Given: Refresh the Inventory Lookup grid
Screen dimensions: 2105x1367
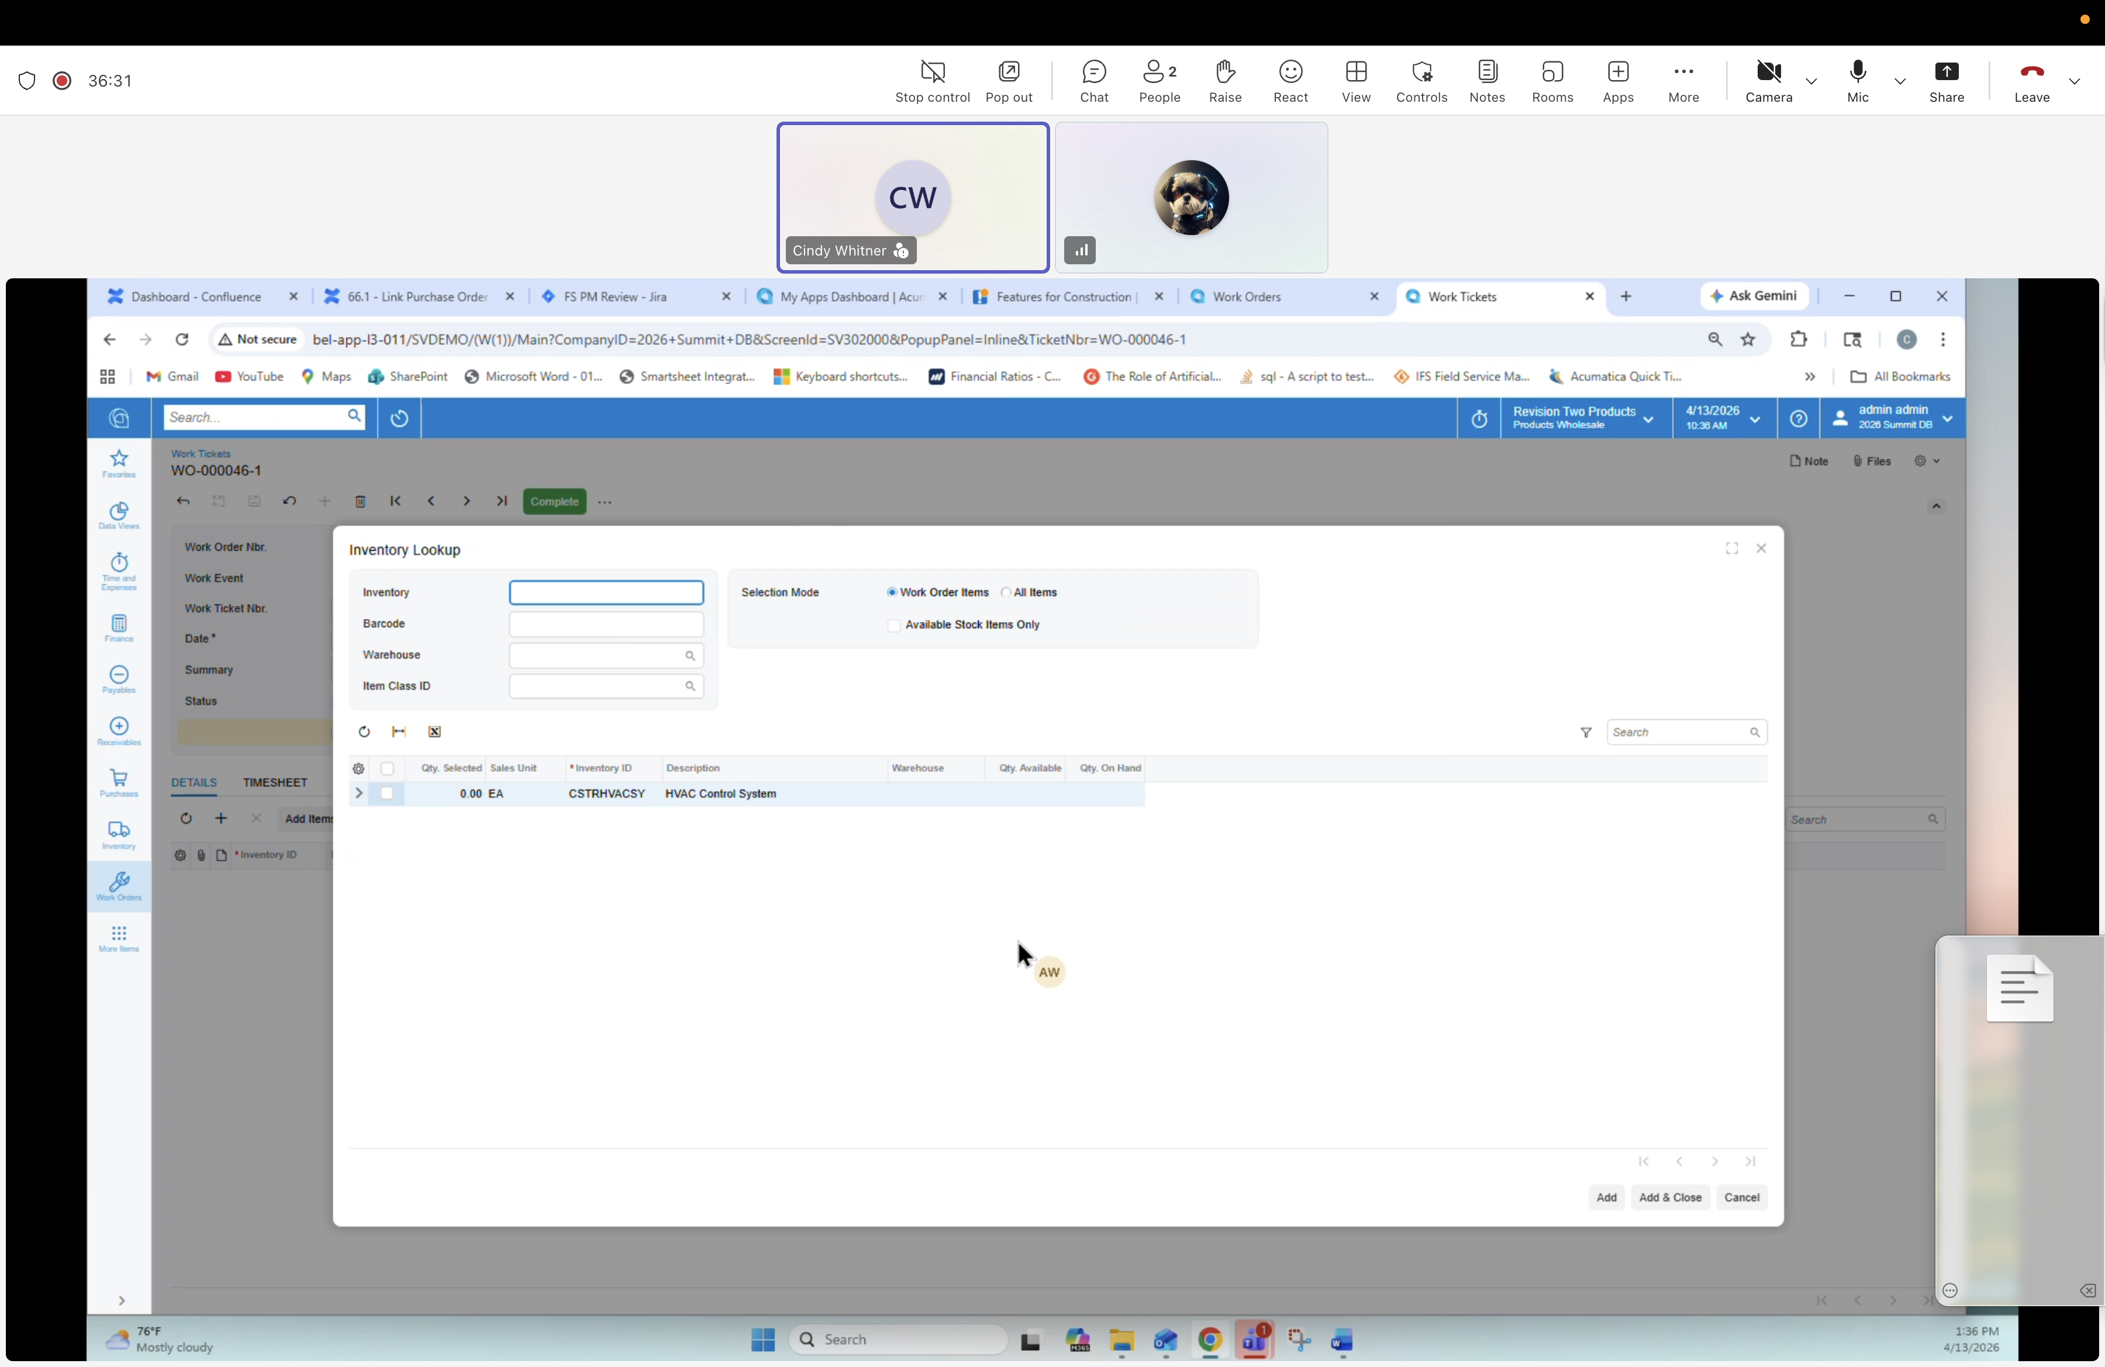Looking at the screenshot, I should [364, 731].
